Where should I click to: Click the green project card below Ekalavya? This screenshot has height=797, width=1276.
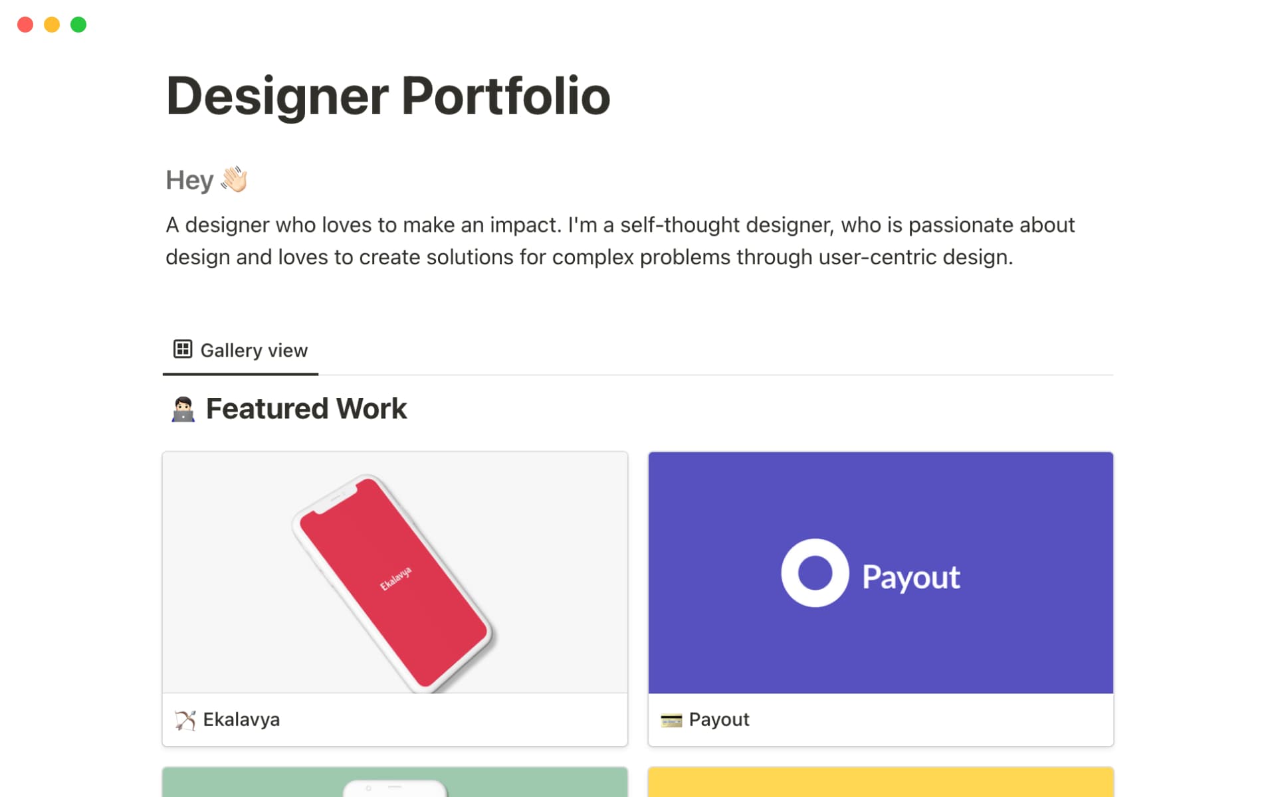394,784
